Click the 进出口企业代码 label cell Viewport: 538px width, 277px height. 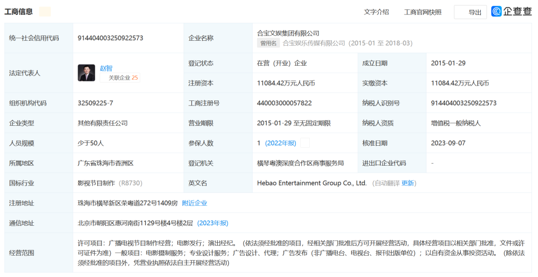392,163
